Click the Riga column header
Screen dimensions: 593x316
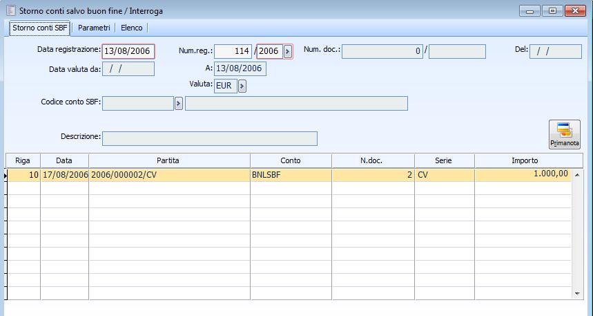[23, 160]
